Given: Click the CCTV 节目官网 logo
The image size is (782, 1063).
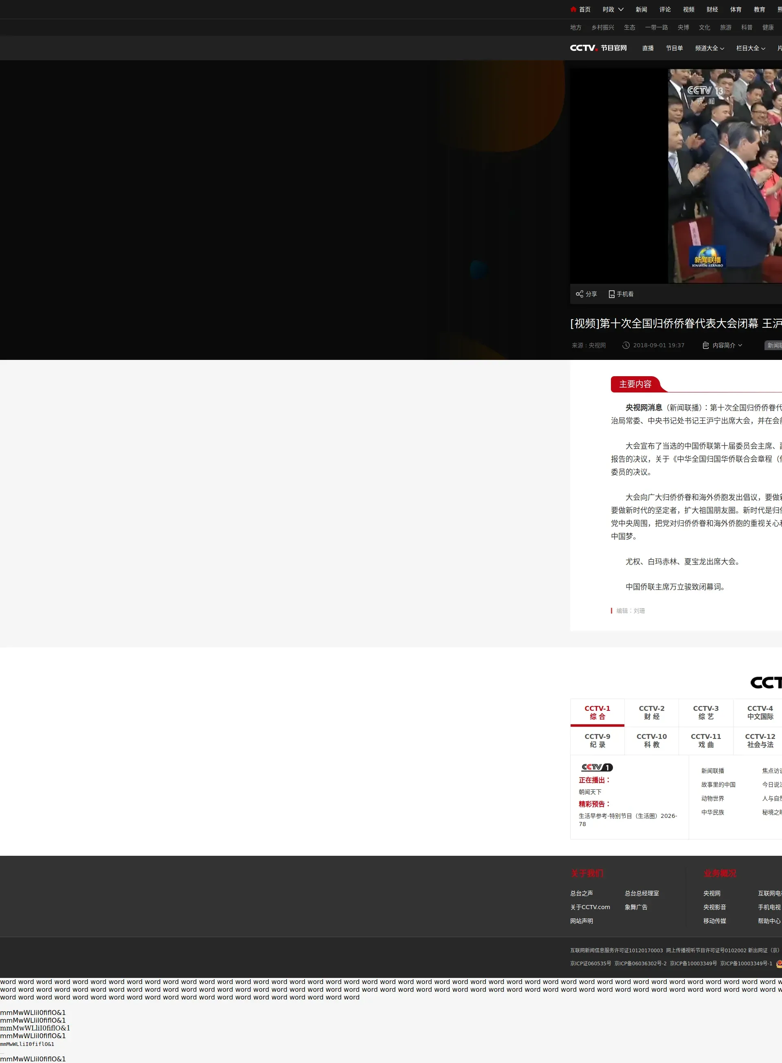Looking at the screenshot, I should [598, 48].
